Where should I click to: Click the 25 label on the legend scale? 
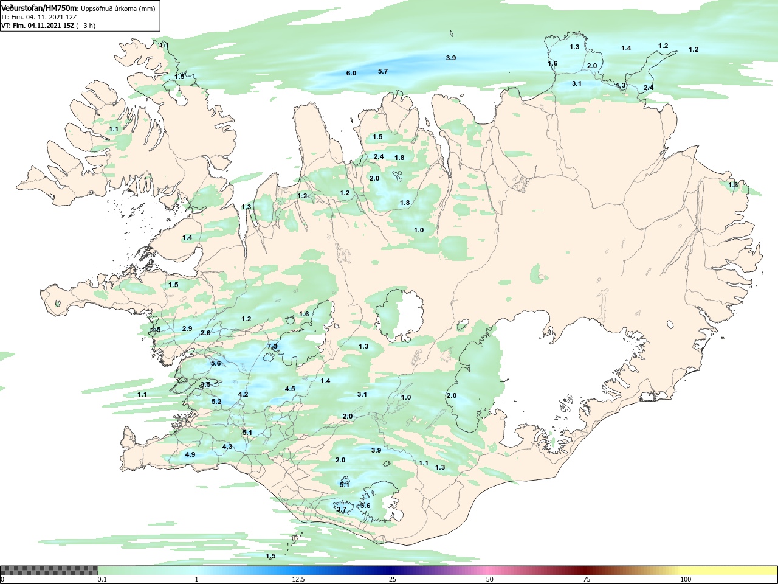pyautogui.click(x=393, y=579)
